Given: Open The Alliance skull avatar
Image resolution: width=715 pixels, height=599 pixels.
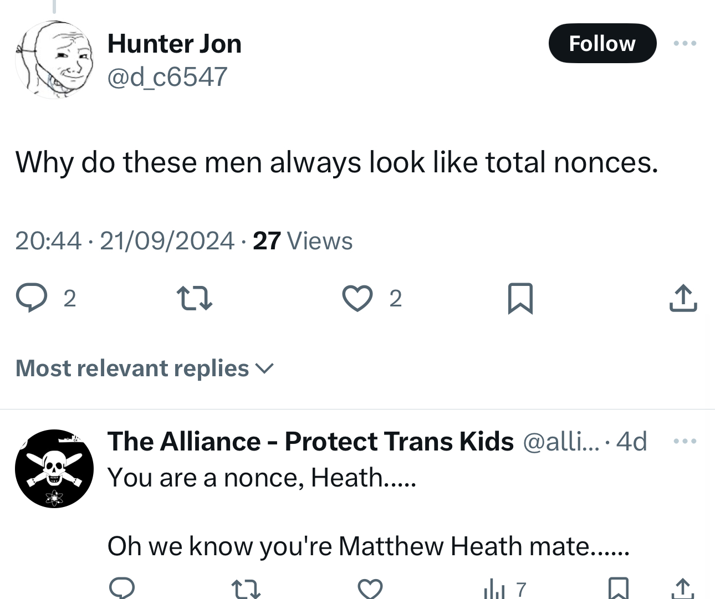Looking at the screenshot, I should click(54, 468).
